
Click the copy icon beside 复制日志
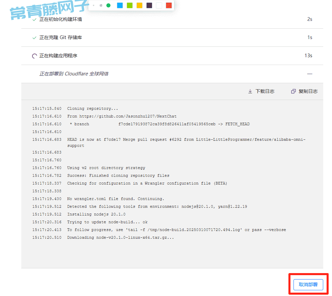click(x=293, y=91)
